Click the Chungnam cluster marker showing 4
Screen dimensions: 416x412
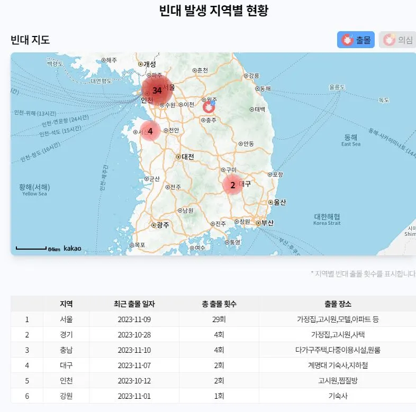point(150,131)
